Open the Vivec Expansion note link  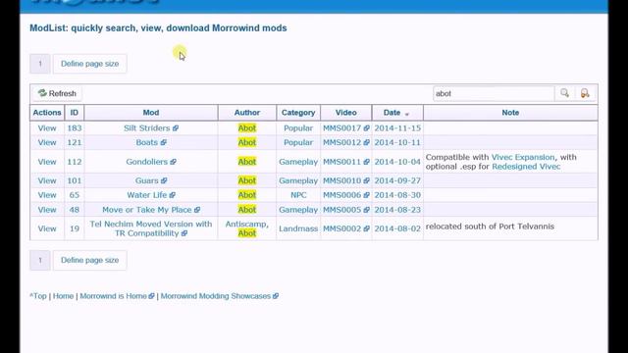[x=523, y=157]
